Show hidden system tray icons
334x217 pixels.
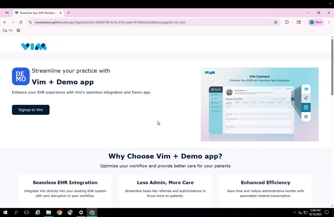[x=295, y=213]
